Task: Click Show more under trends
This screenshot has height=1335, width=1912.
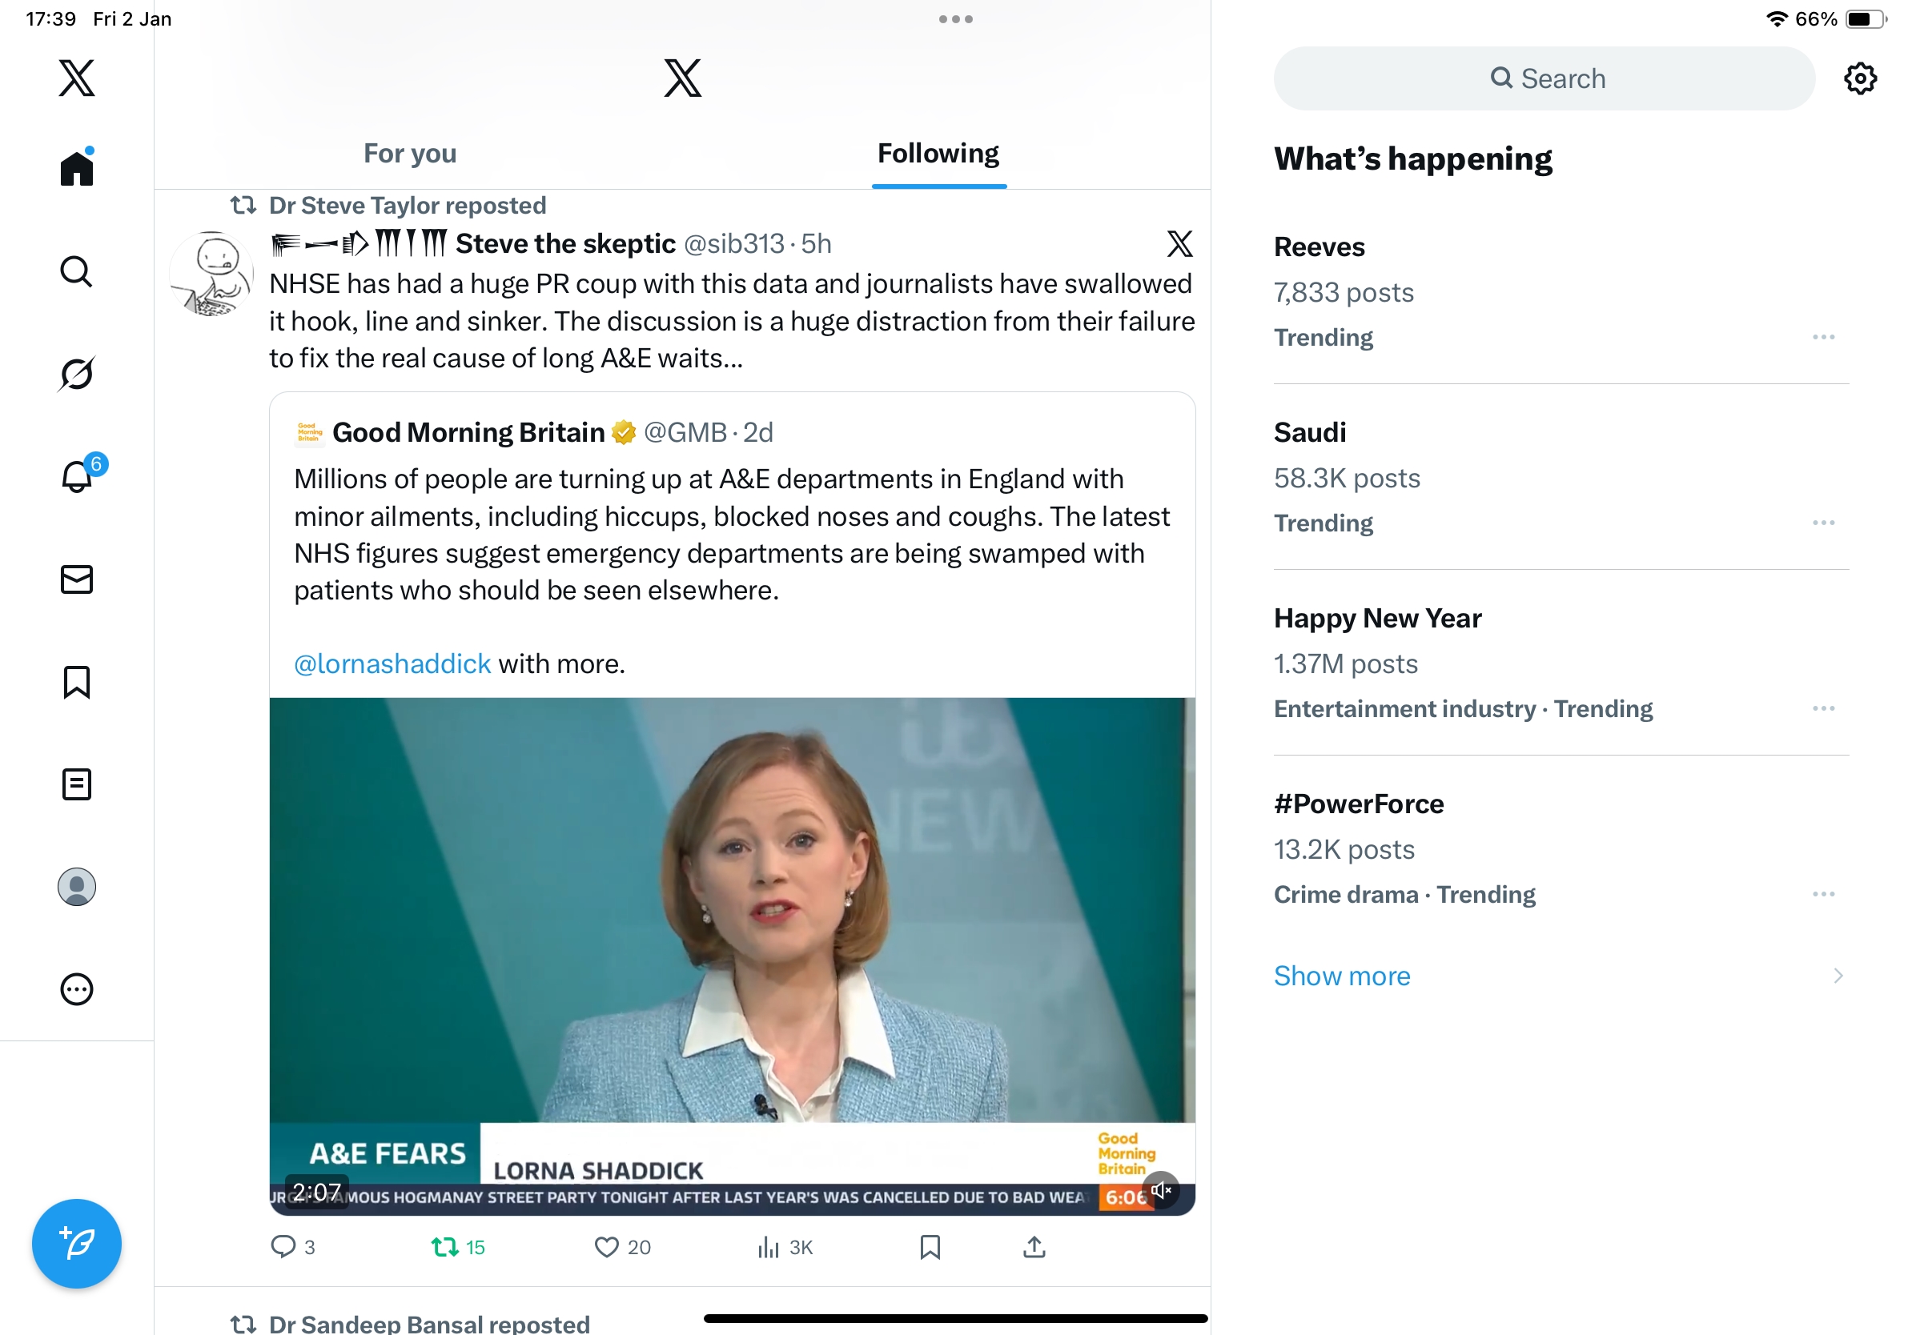Action: (1342, 976)
